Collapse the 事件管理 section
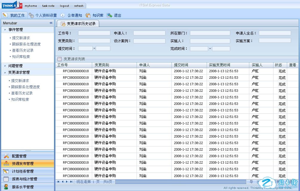 coord(16,30)
